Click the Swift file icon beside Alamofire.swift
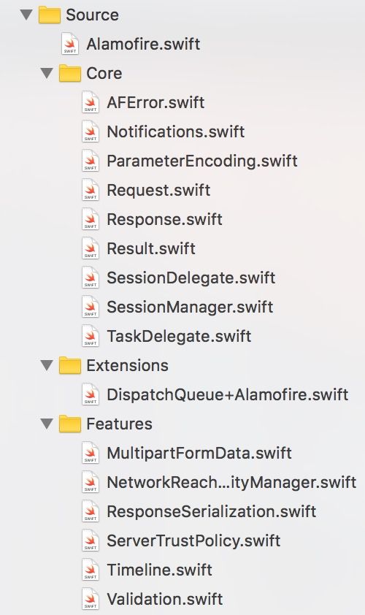This screenshot has height=615, width=365. pyautogui.click(x=70, y=44)
